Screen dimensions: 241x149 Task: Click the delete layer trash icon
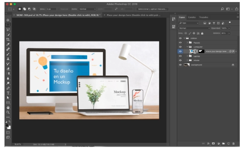[233, 144]
